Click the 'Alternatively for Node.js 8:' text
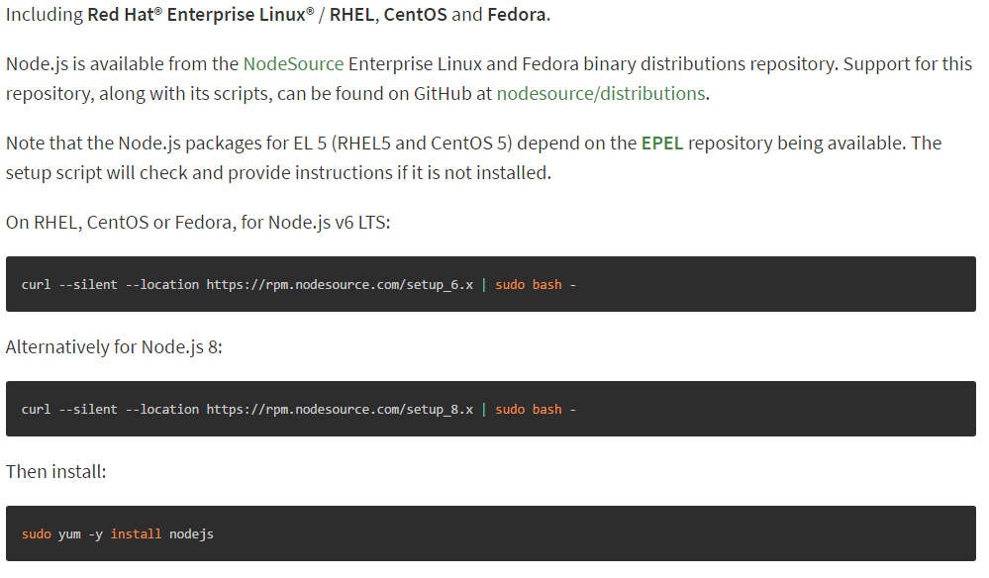 click(114, 347)
